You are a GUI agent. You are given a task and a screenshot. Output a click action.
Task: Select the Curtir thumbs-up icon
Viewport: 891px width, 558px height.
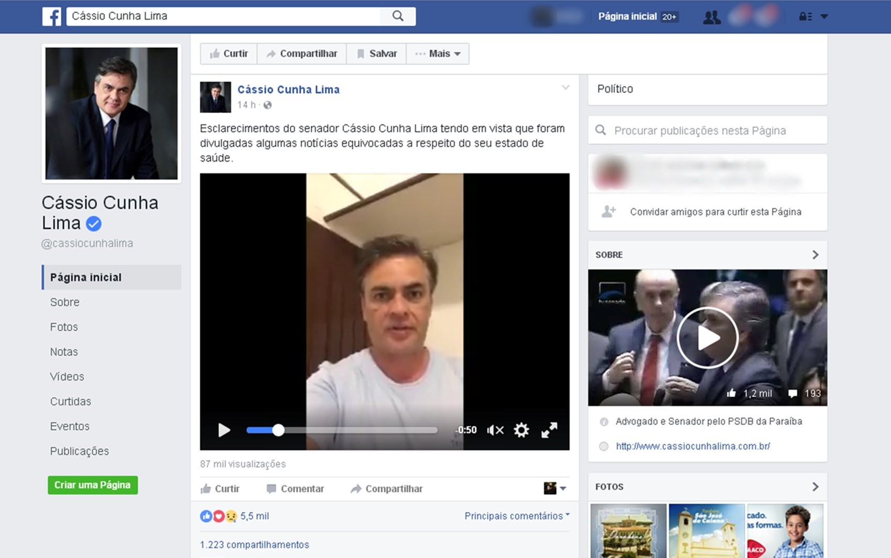pos(215,53)
